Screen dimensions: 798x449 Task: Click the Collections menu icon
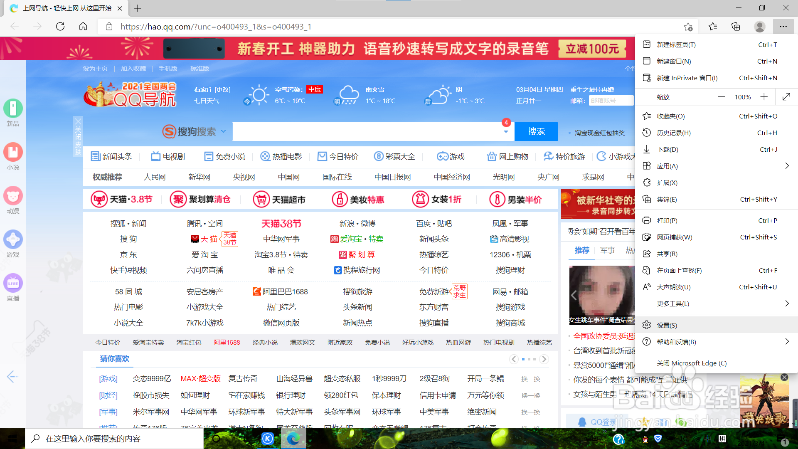647,199
